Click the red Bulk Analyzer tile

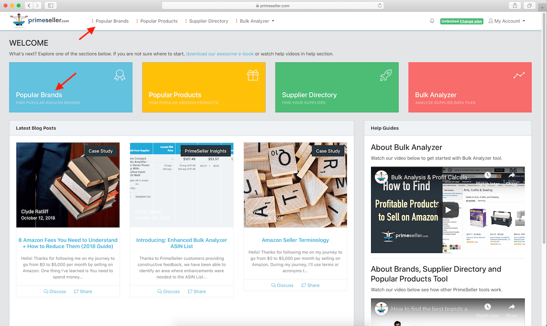point(470,88)
